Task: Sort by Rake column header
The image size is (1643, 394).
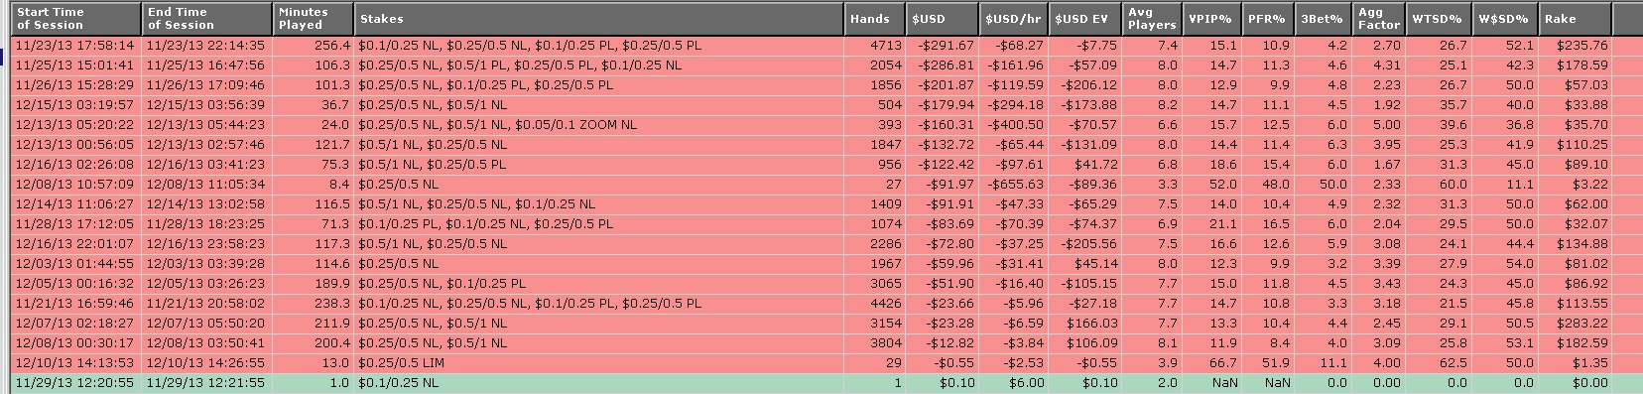Action: [x=1574, y=18]
